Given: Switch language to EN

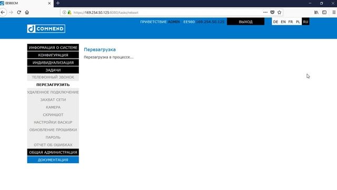Looking at the screenshot, I should [283, 22].
